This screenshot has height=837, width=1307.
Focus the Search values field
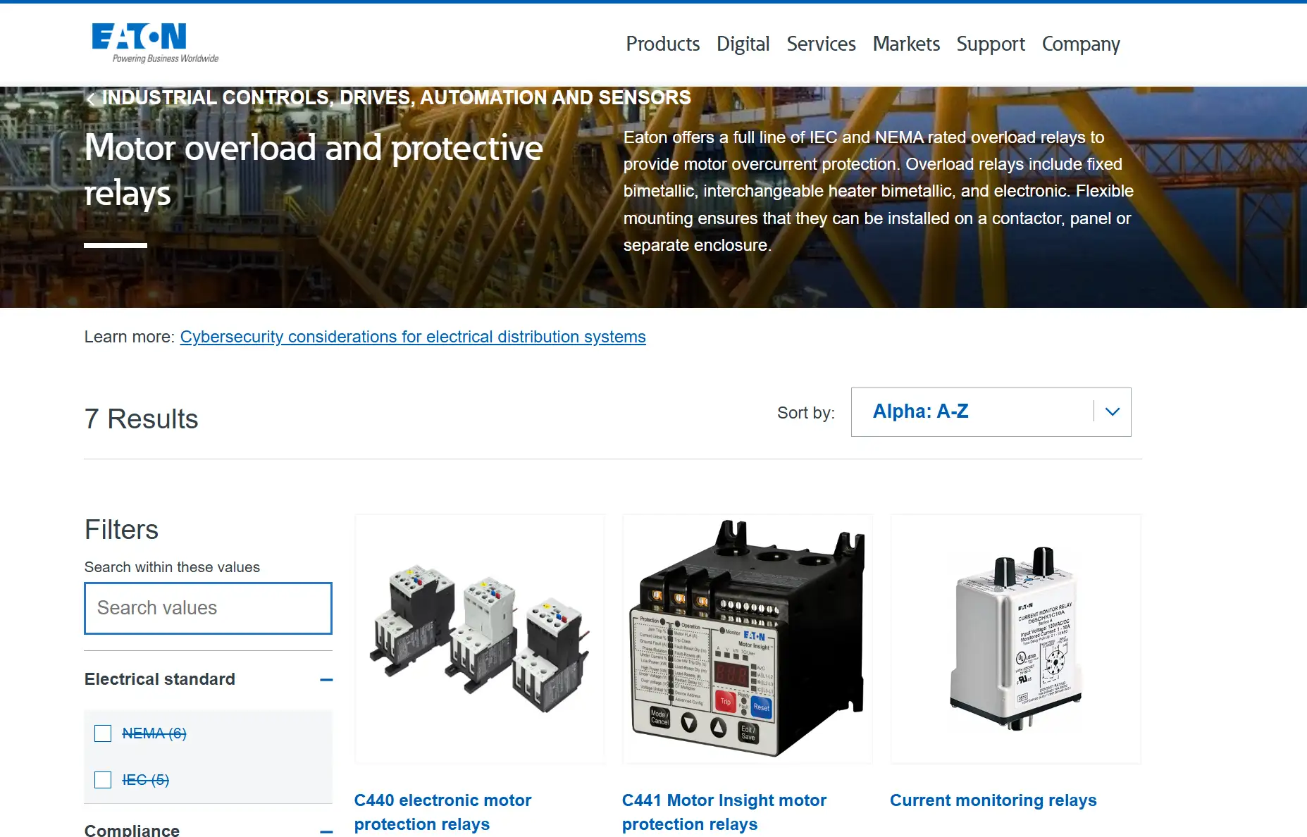click(208, 608)
